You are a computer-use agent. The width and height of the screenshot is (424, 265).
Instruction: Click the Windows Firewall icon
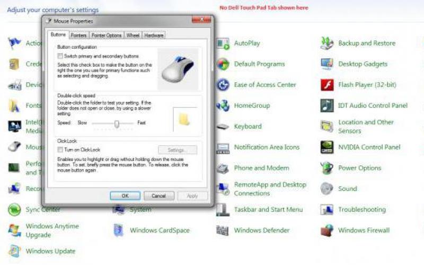[x=327, y=231]
